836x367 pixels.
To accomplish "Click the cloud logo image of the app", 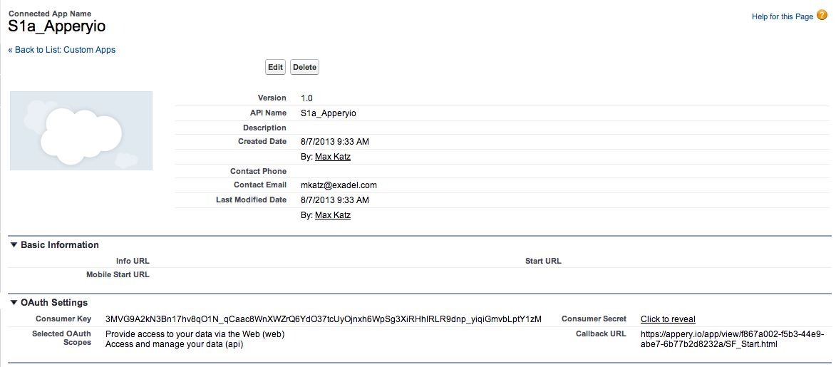I will 81,130.
